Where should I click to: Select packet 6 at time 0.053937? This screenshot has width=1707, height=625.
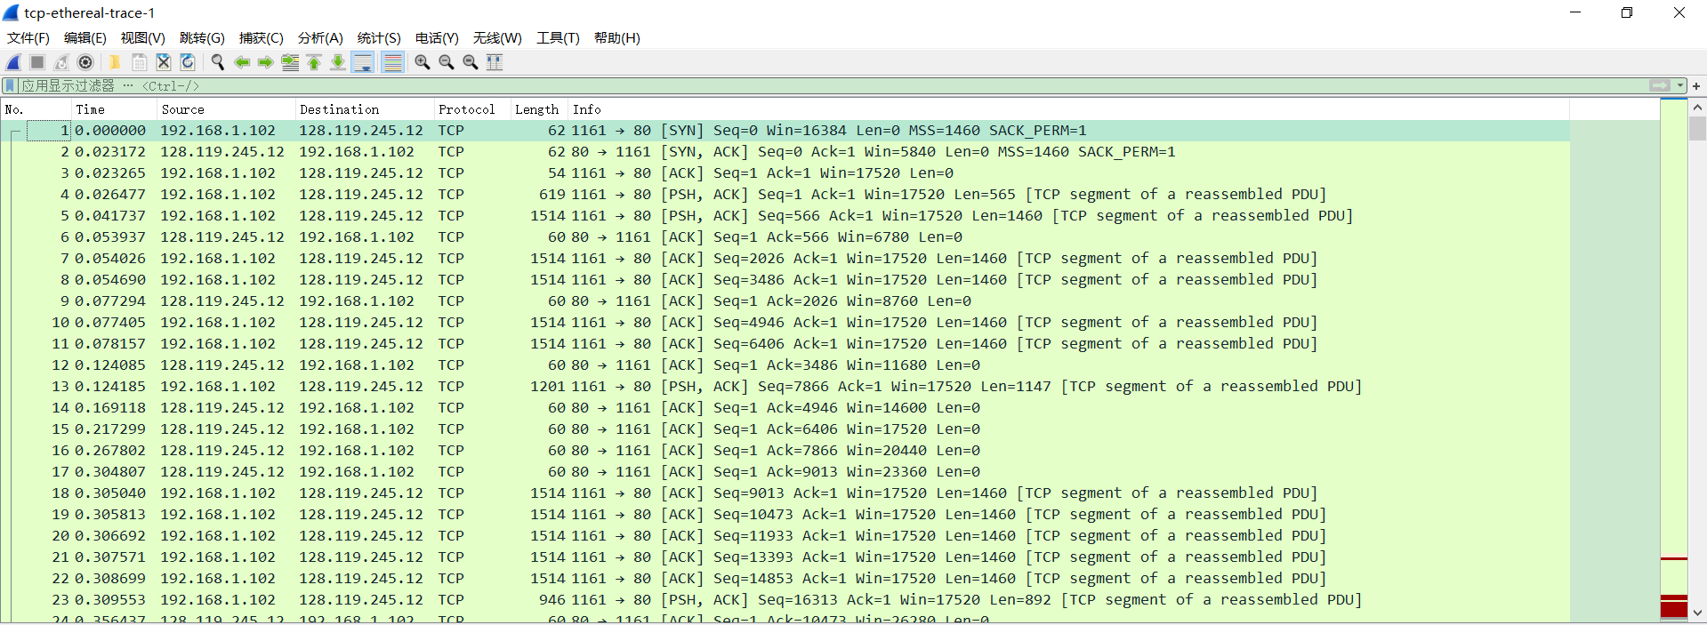pos(785,237)
